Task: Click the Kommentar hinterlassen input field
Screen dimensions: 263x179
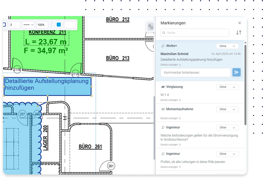Action: click(196, 72)
